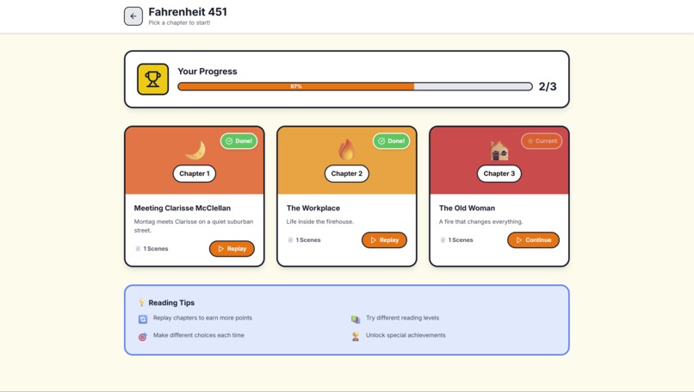Click Meeting Clarisse McClellan title

tap(183, 208)
